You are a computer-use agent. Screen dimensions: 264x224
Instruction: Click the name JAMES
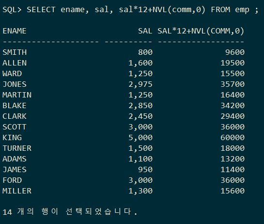pyautogui.click(x=15, y=170)
